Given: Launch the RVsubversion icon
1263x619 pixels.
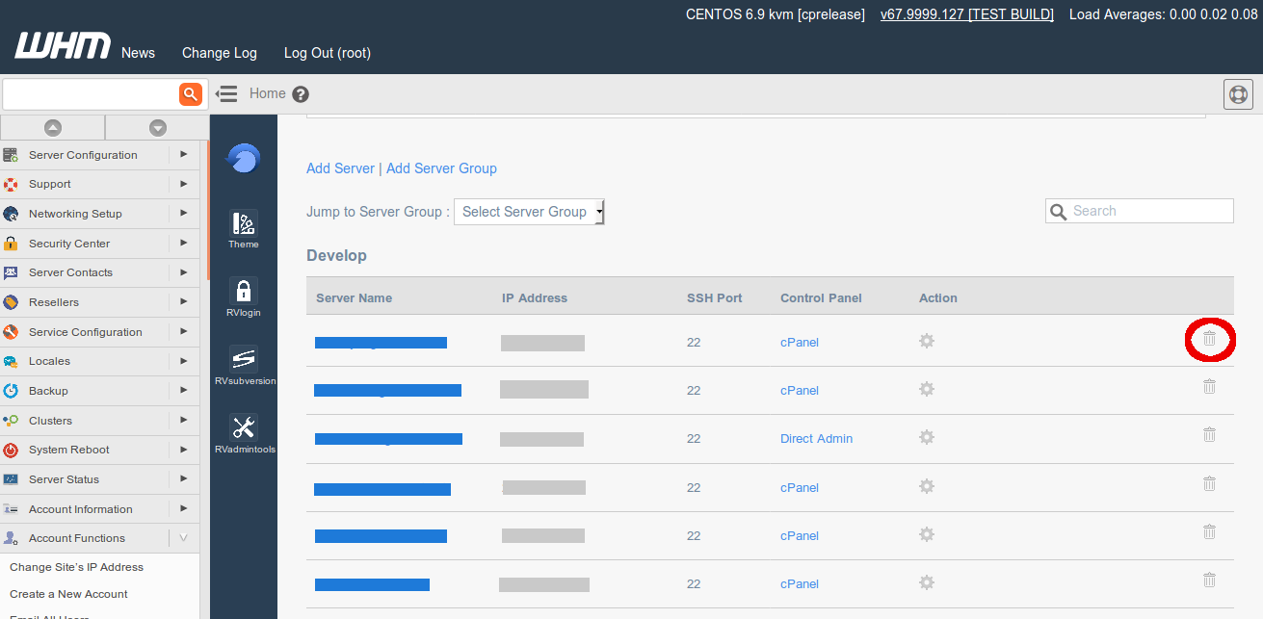Looking at the screenshot, I should tap(244, 359).
